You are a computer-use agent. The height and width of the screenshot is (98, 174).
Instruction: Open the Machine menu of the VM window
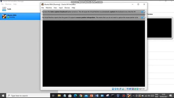(x=49, y=8)
